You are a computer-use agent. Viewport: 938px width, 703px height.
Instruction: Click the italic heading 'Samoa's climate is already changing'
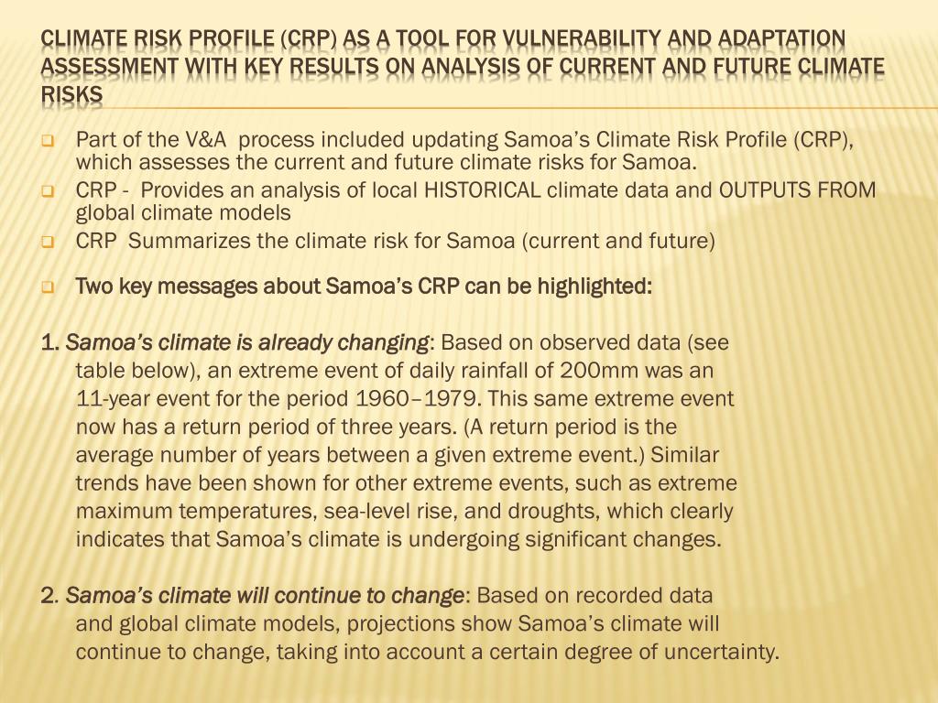click(247, 342)
